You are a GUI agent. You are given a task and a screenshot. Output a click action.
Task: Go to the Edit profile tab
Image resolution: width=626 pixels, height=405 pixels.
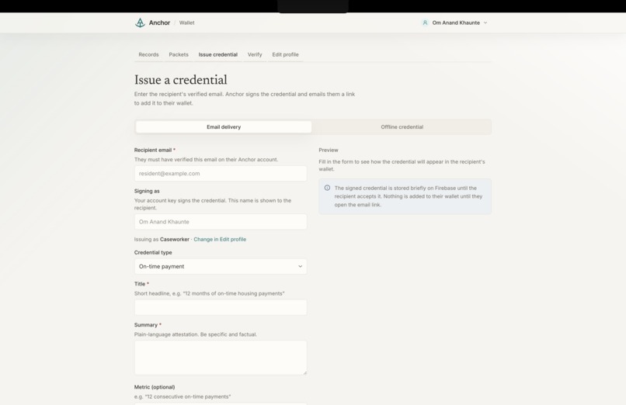tap(286, 54)
